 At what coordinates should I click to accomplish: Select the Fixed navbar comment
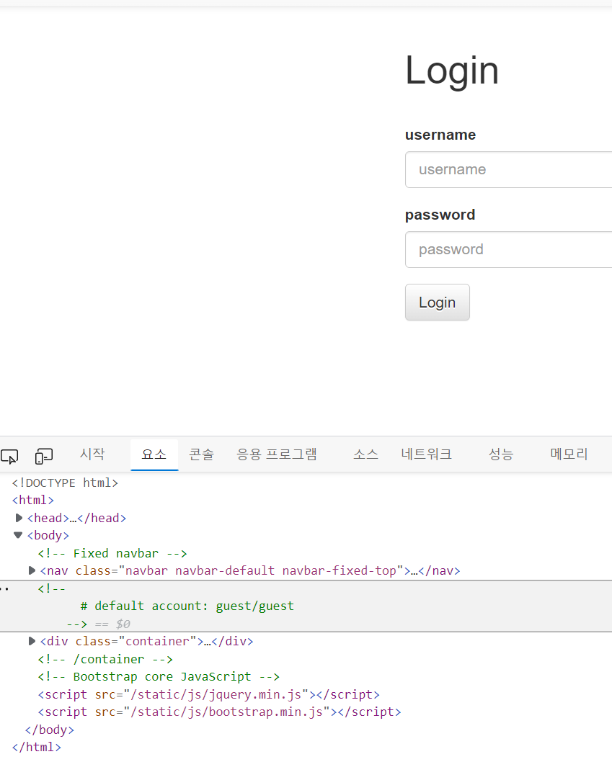(x=112, y=553)
